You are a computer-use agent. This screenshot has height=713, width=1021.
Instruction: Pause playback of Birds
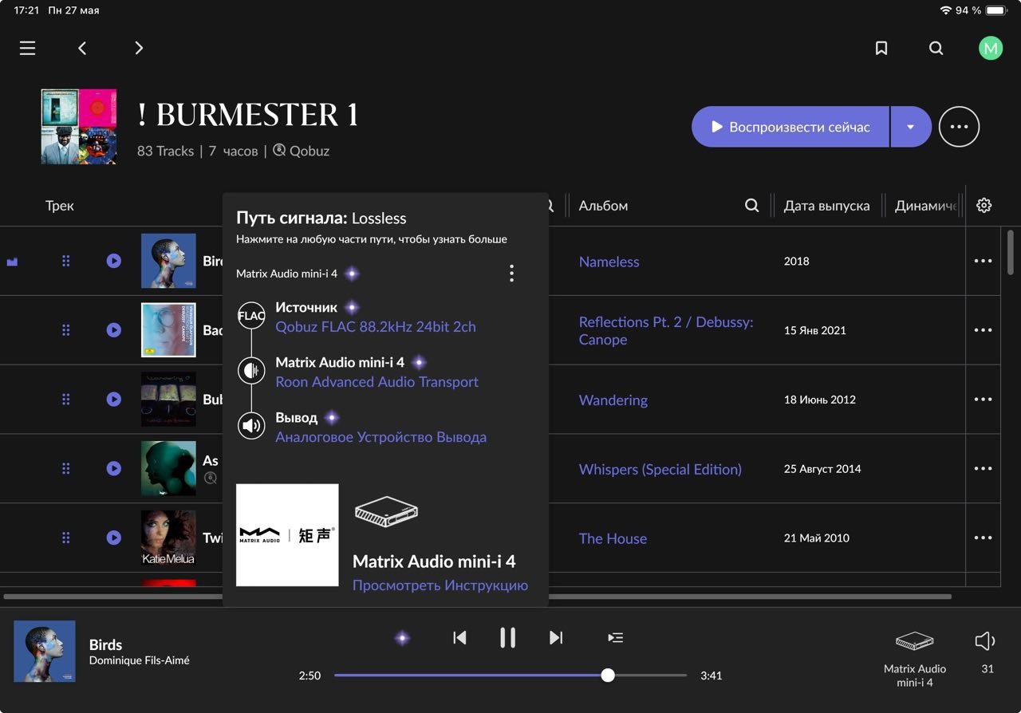(x=507, y=637)
